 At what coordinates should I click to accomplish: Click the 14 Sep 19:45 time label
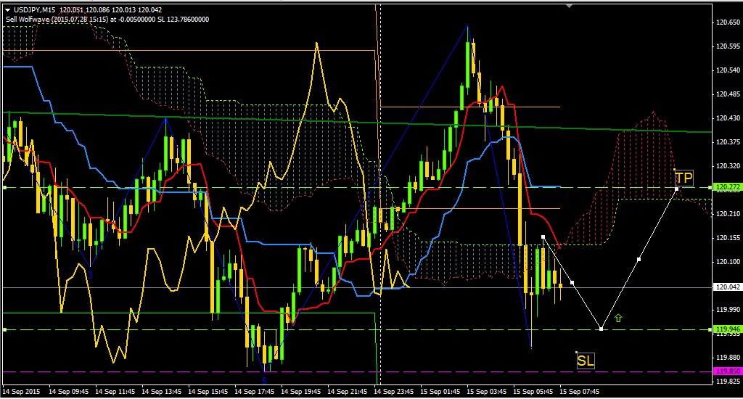pyautogui.click(x=301, y=392)
